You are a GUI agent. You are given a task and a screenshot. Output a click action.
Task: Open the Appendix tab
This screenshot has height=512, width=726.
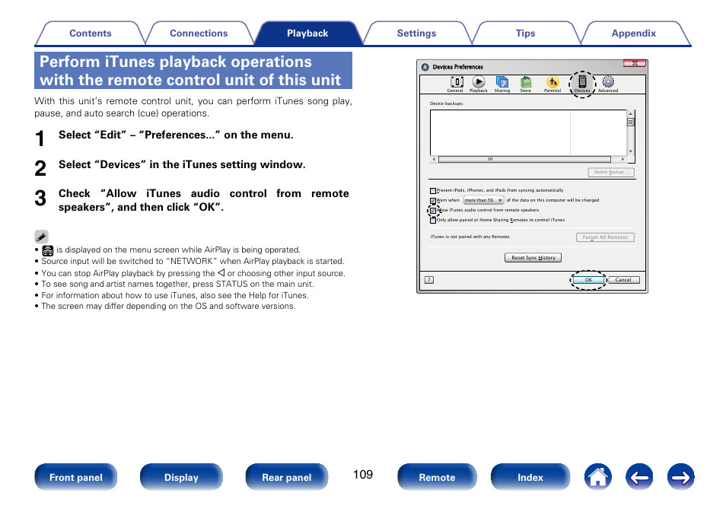633,33
